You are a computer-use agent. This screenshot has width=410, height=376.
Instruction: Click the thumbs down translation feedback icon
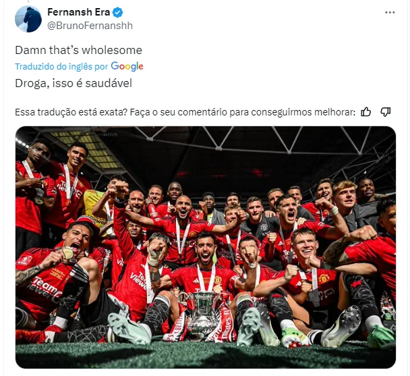[386, 112]
